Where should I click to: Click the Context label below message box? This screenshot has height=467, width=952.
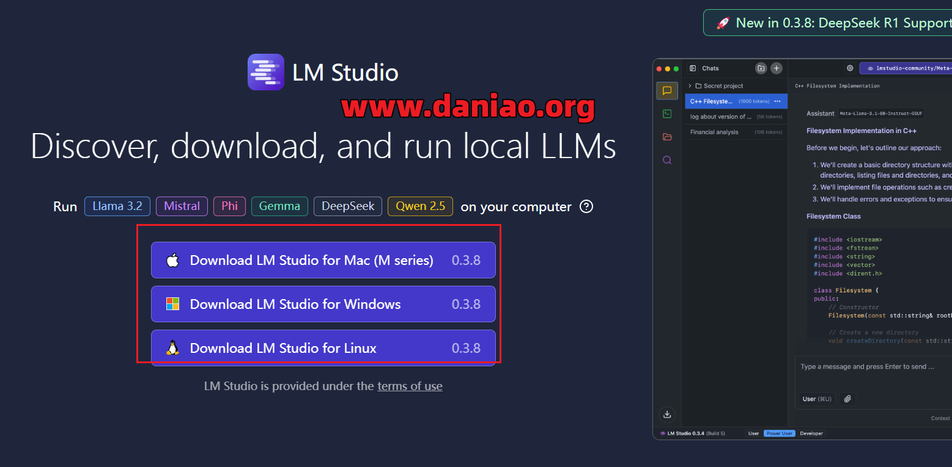coord(940,418)
